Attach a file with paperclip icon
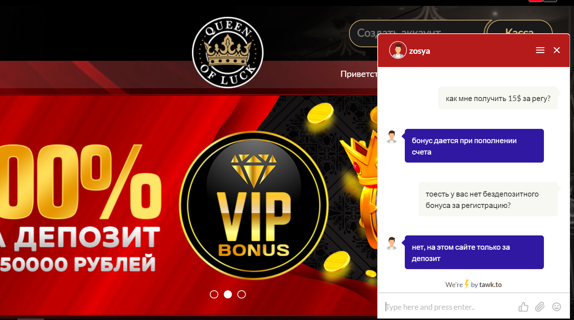The width and height of the screenshot is (574, 320). [x=540, y=307]
